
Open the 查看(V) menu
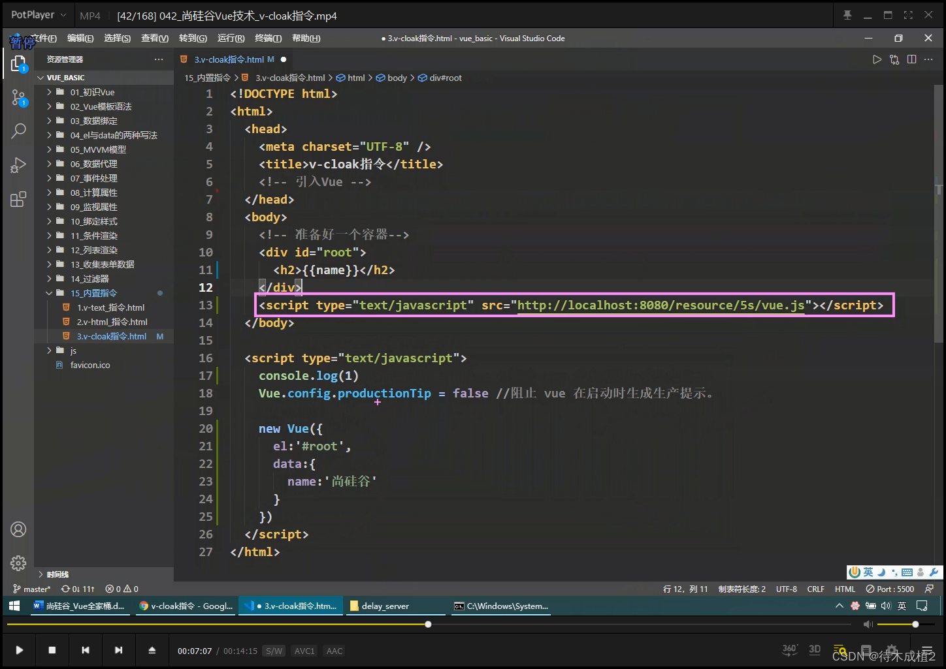pos(155,39)
